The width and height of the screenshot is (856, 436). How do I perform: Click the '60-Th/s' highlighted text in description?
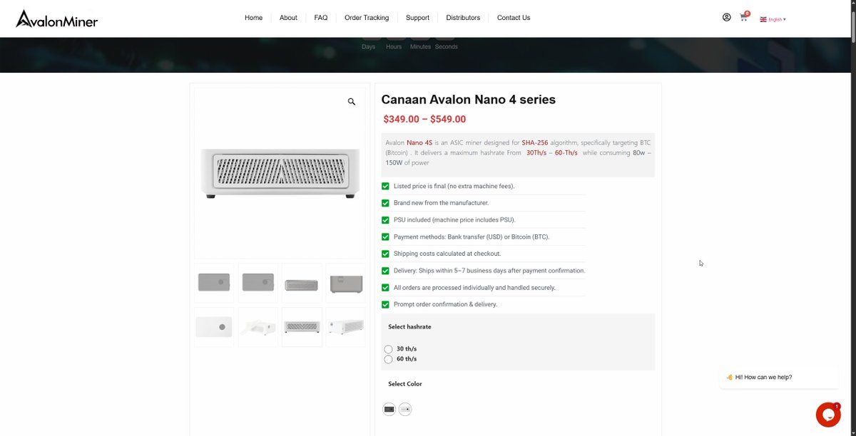[566, 153]
